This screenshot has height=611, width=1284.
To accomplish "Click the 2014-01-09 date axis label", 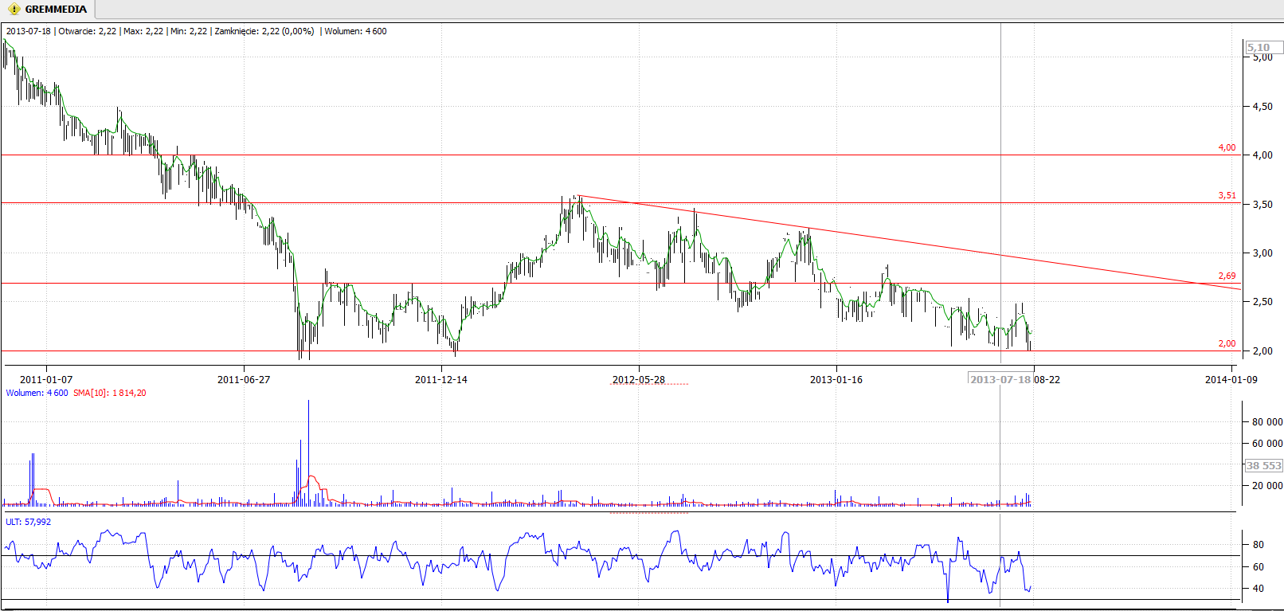I will (x=1231, y=379).
